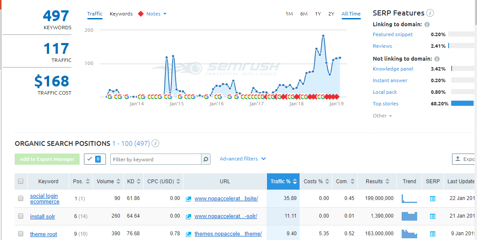Image resolution: width=477 pixels, height=240 pixels.
Task: Open the Top stories SERP feature link
Action: (385, 104)
